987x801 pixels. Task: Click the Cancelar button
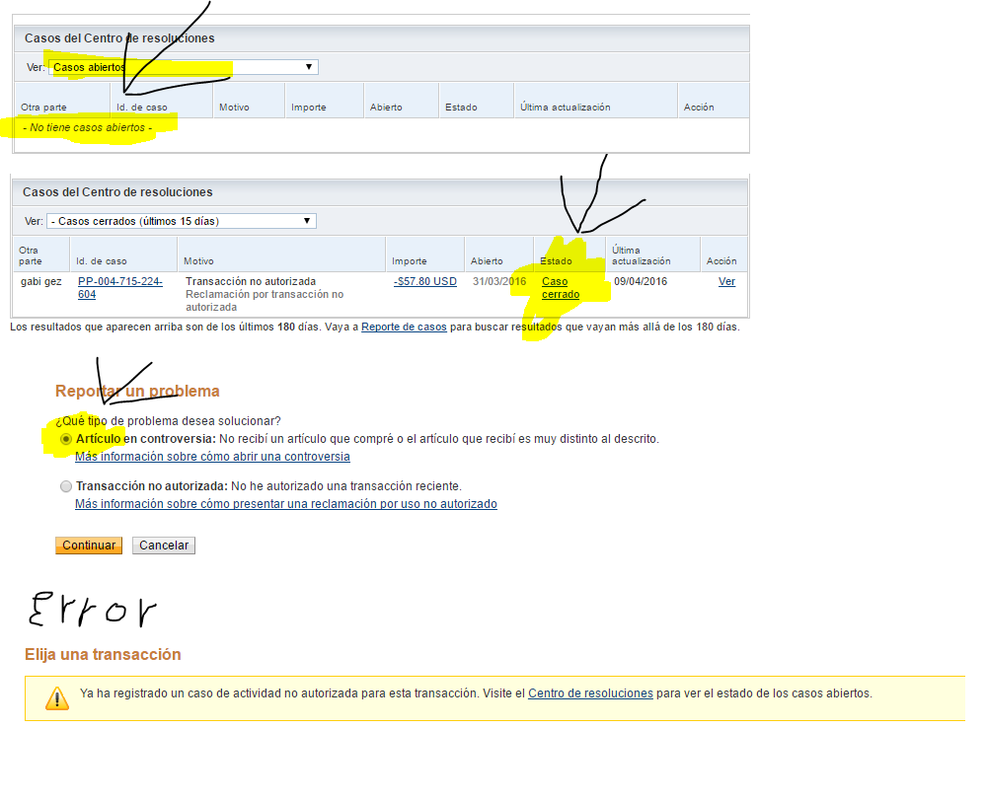[164, 546]
